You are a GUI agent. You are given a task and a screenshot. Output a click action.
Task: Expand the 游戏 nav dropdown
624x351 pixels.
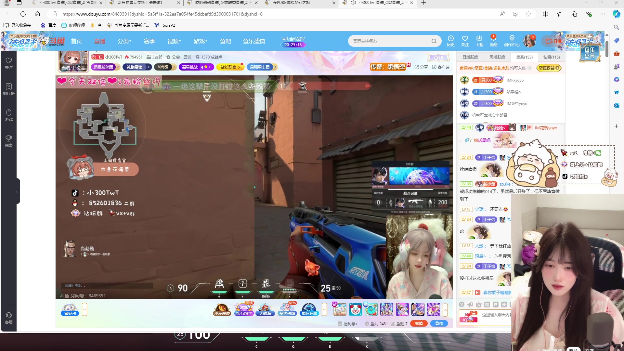pos(200,41)
